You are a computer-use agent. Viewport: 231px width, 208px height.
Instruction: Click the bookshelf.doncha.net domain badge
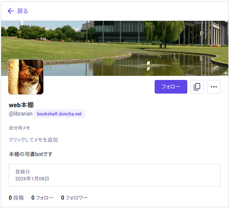[59, 114]
